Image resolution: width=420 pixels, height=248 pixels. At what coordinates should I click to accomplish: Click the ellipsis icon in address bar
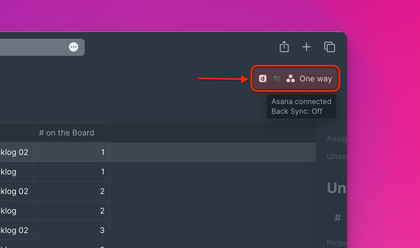[x=73, y=47]
